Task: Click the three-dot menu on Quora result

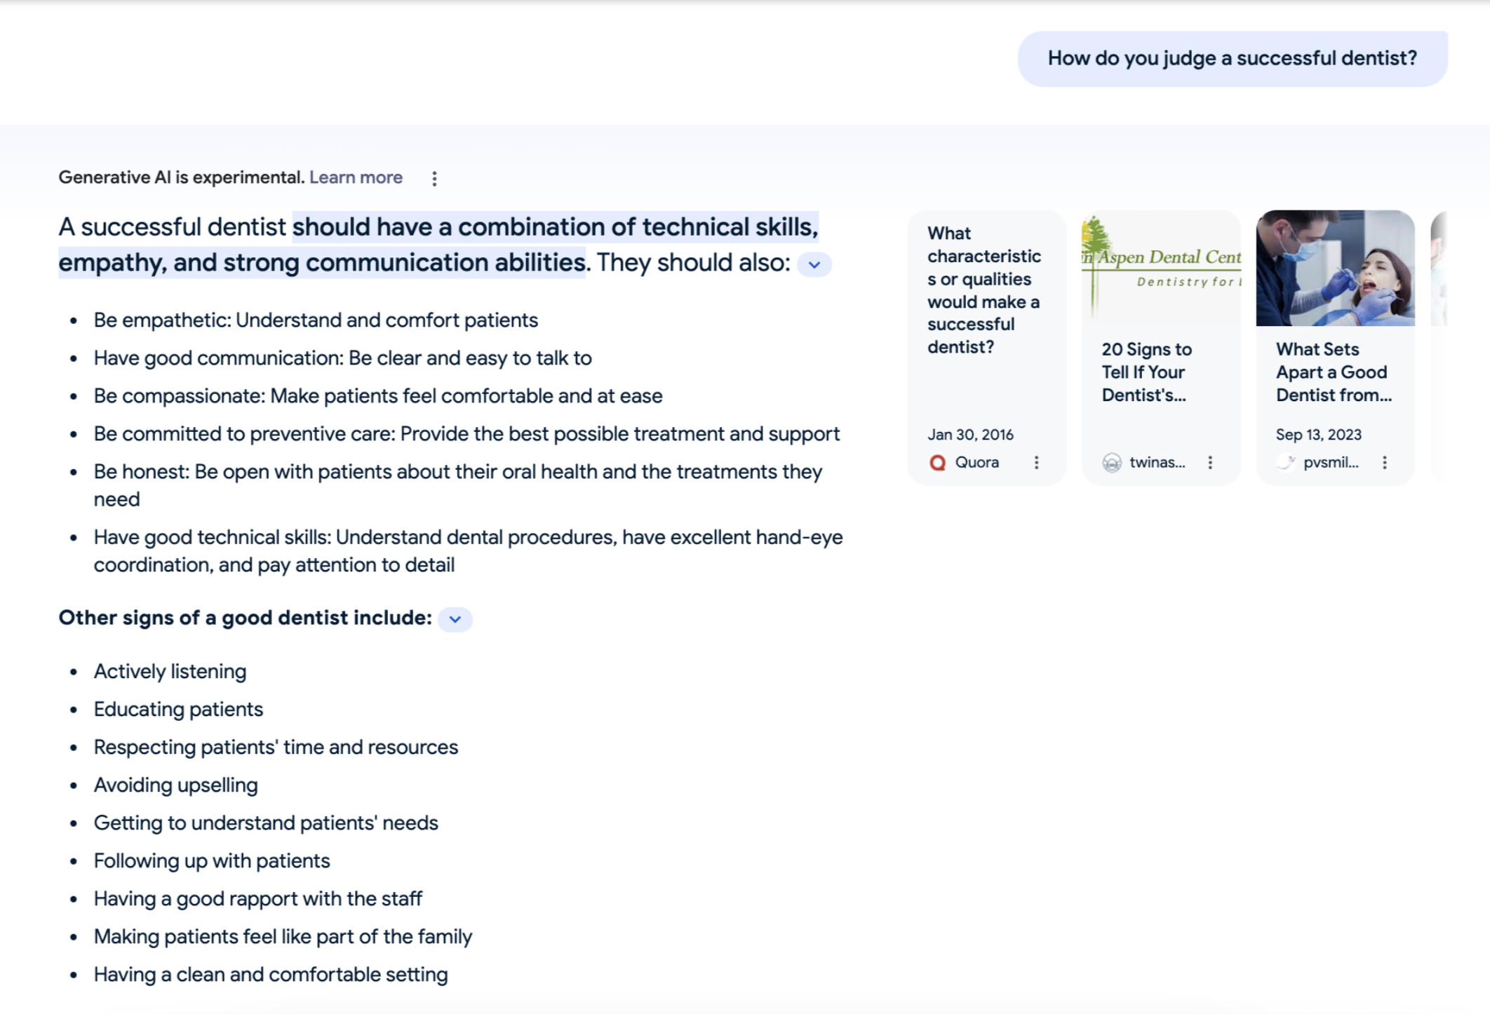Action: (1034, 461)
